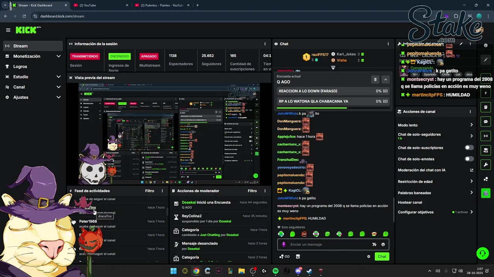The height and width of the screenshot is (277, 494).
Task: Open the camera widget in right sidebar
Action: coord(486,150)
